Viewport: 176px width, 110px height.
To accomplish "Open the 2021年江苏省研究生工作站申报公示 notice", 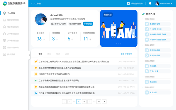I will click(54, 74).
